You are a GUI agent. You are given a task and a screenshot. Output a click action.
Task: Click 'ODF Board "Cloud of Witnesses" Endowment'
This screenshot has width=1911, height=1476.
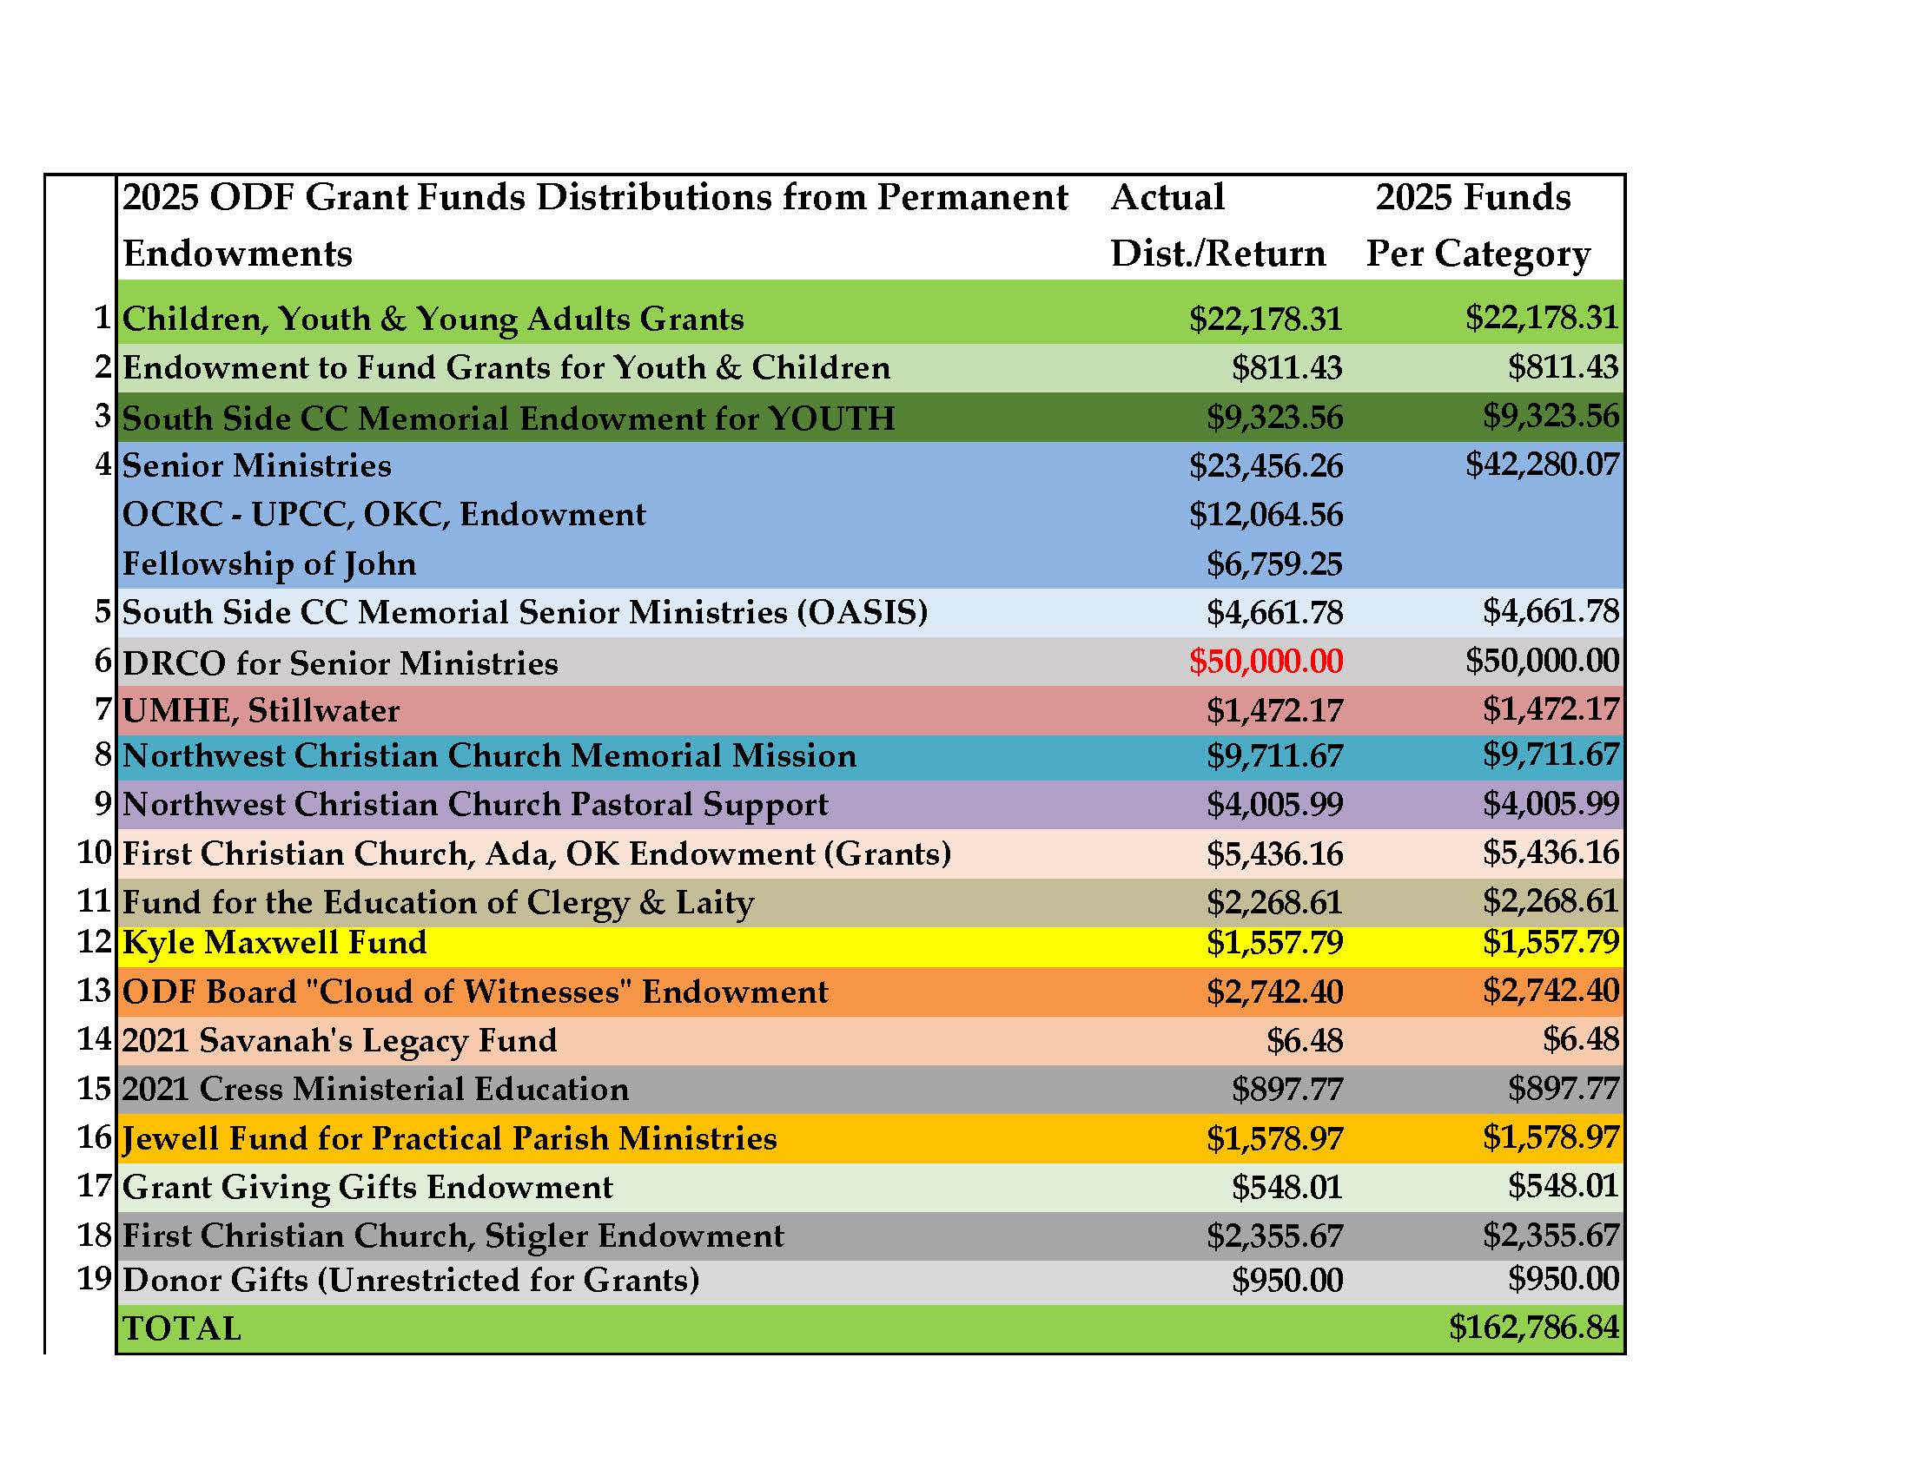pyautogui.click(x=475, y=992)
